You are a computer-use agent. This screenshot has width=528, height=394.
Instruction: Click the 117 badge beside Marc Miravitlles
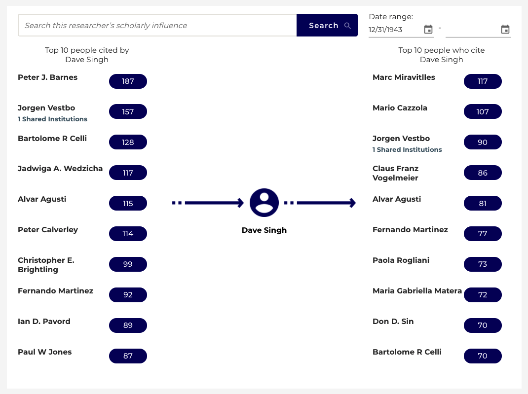point(483,81)
